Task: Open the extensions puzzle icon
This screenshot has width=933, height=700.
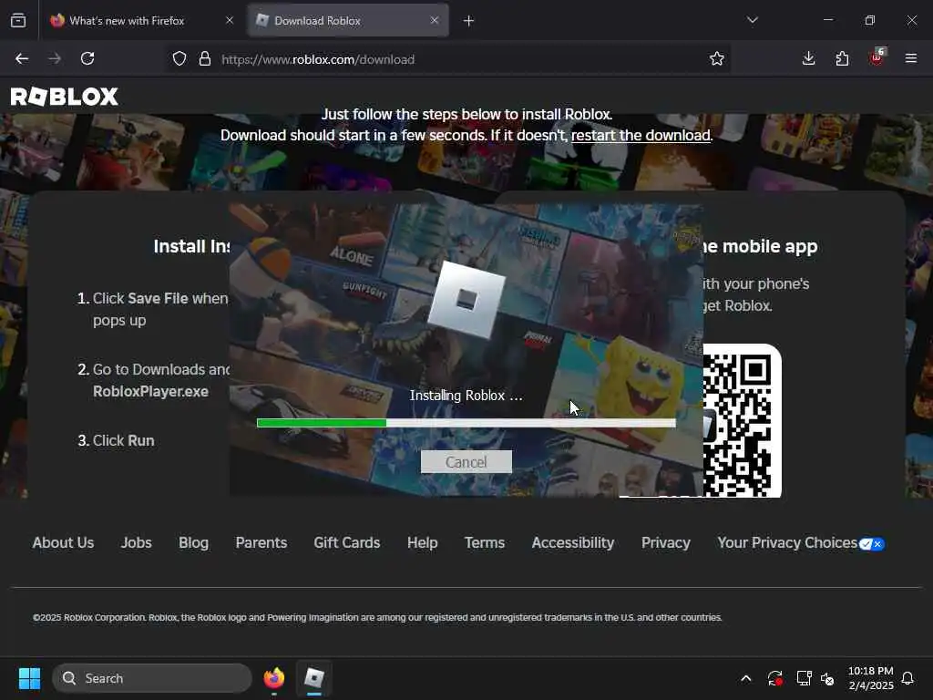Action: tap(842, 58)
